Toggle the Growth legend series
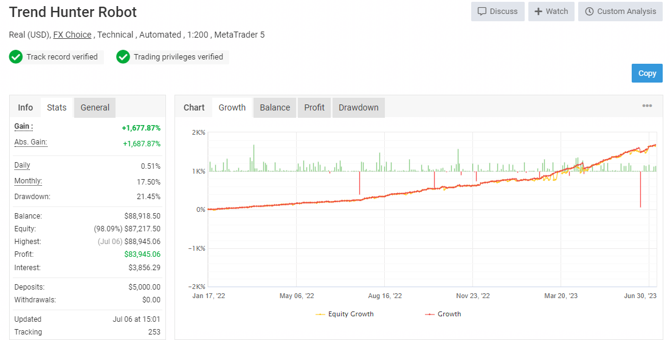Image resolution: width=670 pixels, height=340 pixels. tap(443, 314)
